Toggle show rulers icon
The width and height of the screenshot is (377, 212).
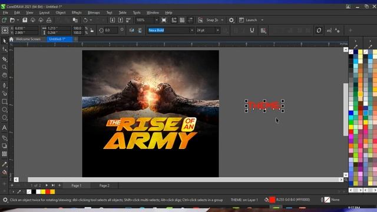click(174, 20)
